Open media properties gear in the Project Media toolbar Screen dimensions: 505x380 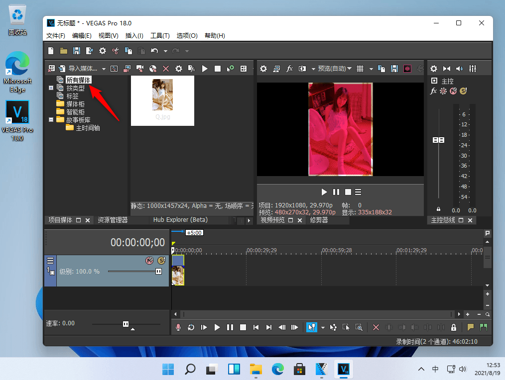(x=179, y=69)
